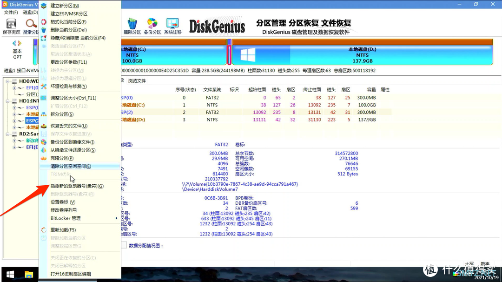Click narrow ESP partition block between C and D
The width and height of the screenshot is (502, 282).
pos(229,52)
